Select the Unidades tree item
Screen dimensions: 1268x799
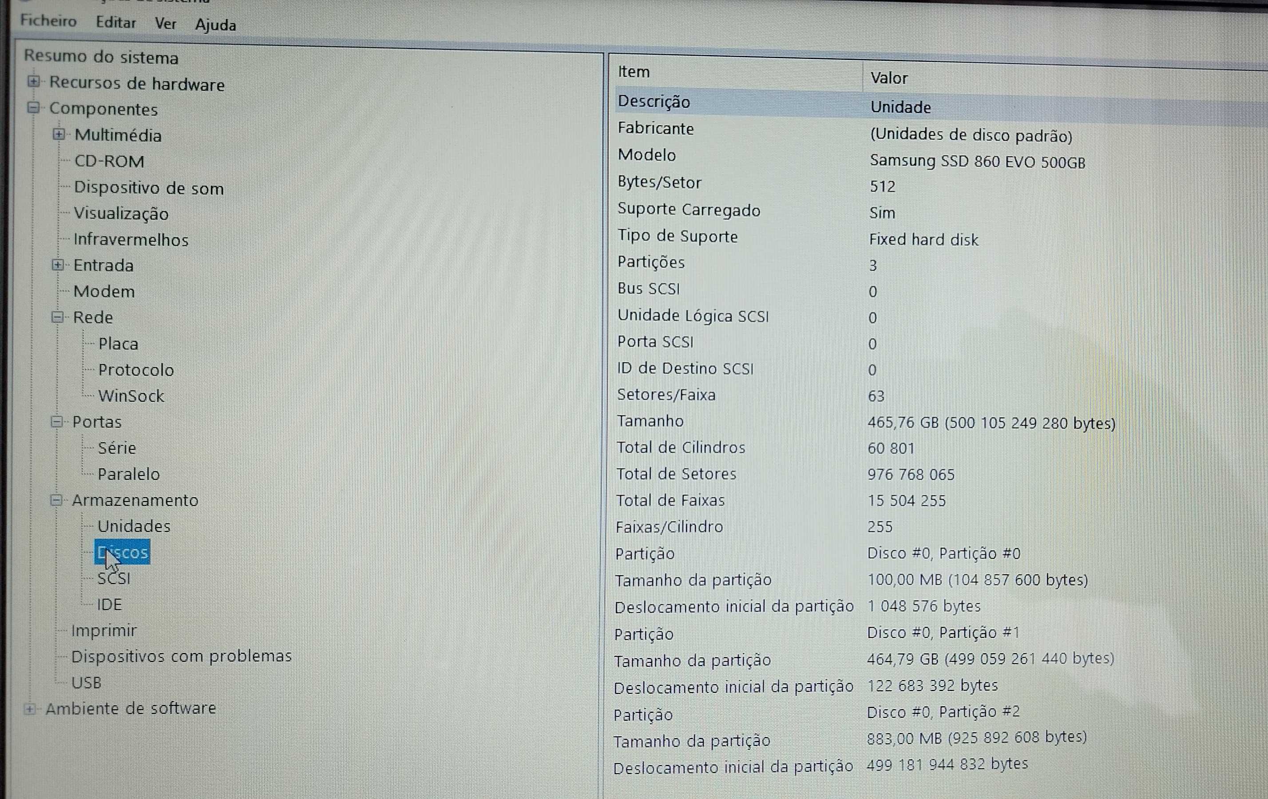(x=135, y=525)
